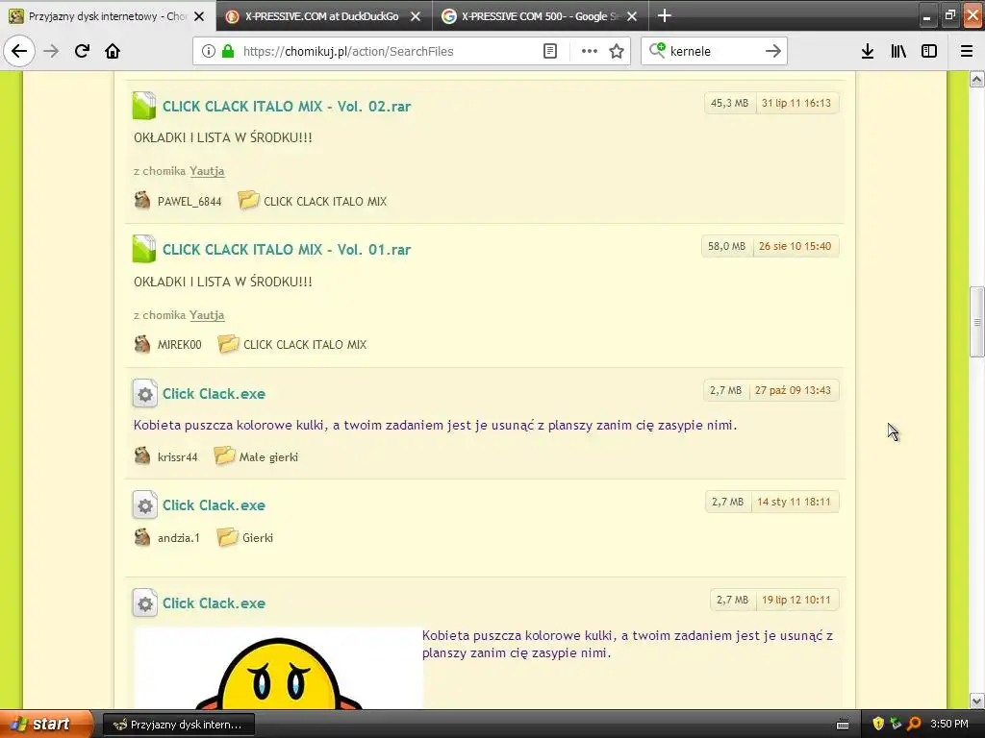
Task: Click the rar file icon for Vol. 02
Action: point(144,106)
